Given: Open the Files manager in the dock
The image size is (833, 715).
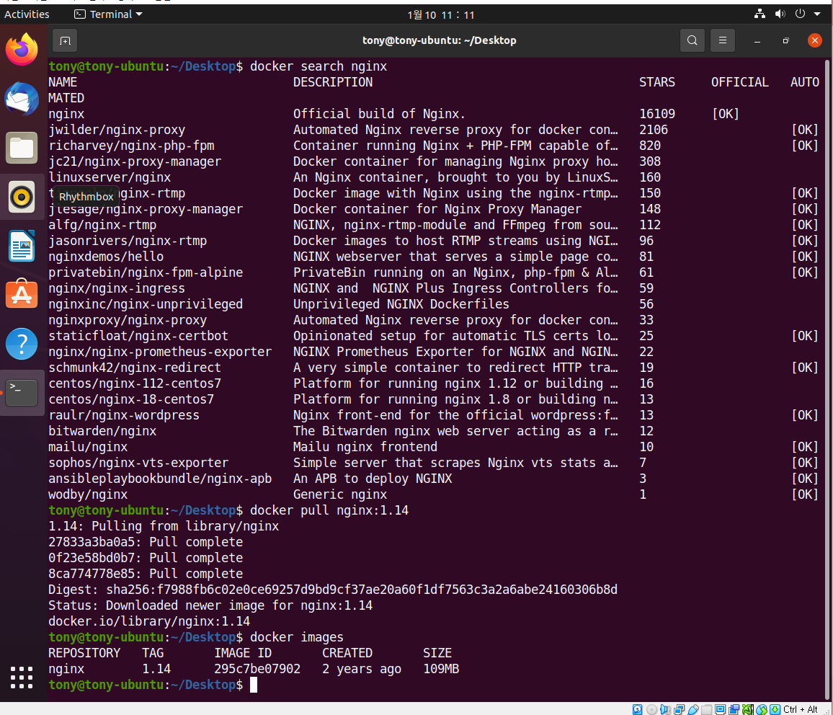Looking at the screenshot, I should (22, 148).
